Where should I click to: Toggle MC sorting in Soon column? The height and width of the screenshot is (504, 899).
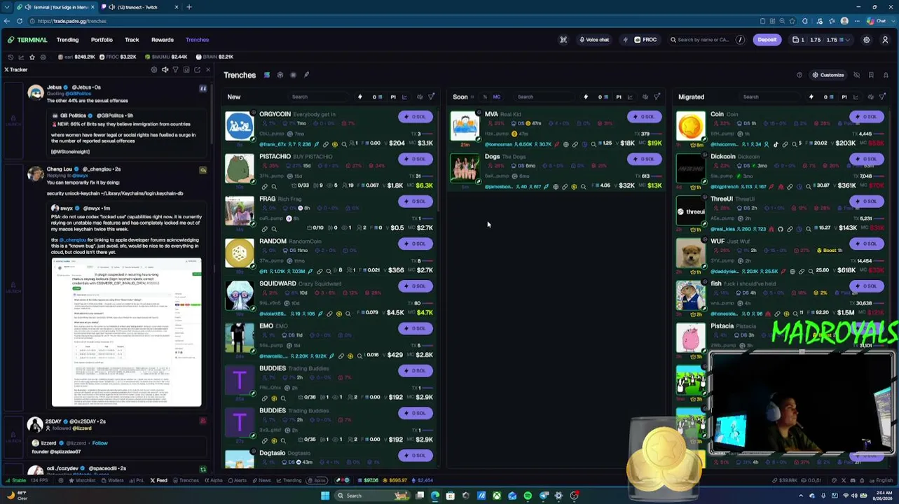coord(497,97)
